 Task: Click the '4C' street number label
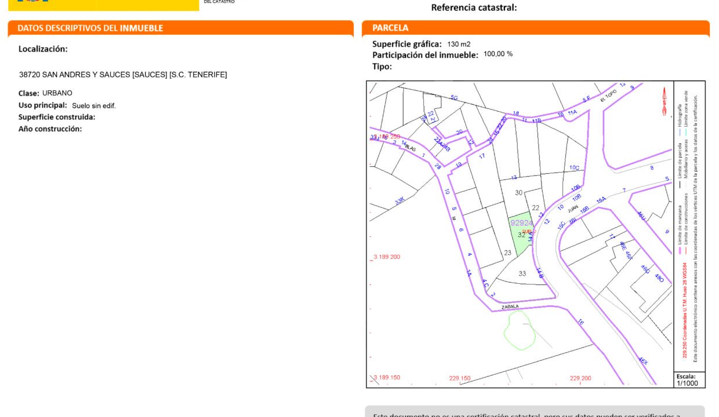tap(485, 283)
